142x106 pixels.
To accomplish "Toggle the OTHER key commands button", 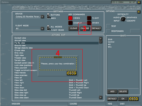I will 89,23.
